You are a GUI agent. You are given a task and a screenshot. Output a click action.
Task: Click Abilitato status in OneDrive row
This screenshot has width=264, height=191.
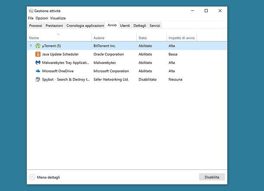pos(145,71)
